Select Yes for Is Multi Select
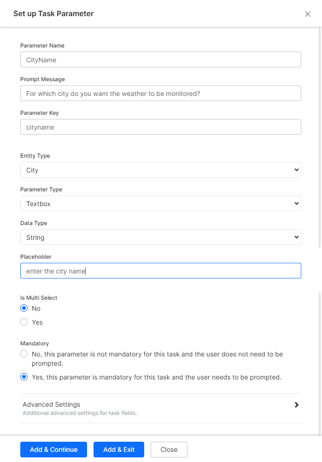This screenshot has width=322, height=462. click(24, 322)
